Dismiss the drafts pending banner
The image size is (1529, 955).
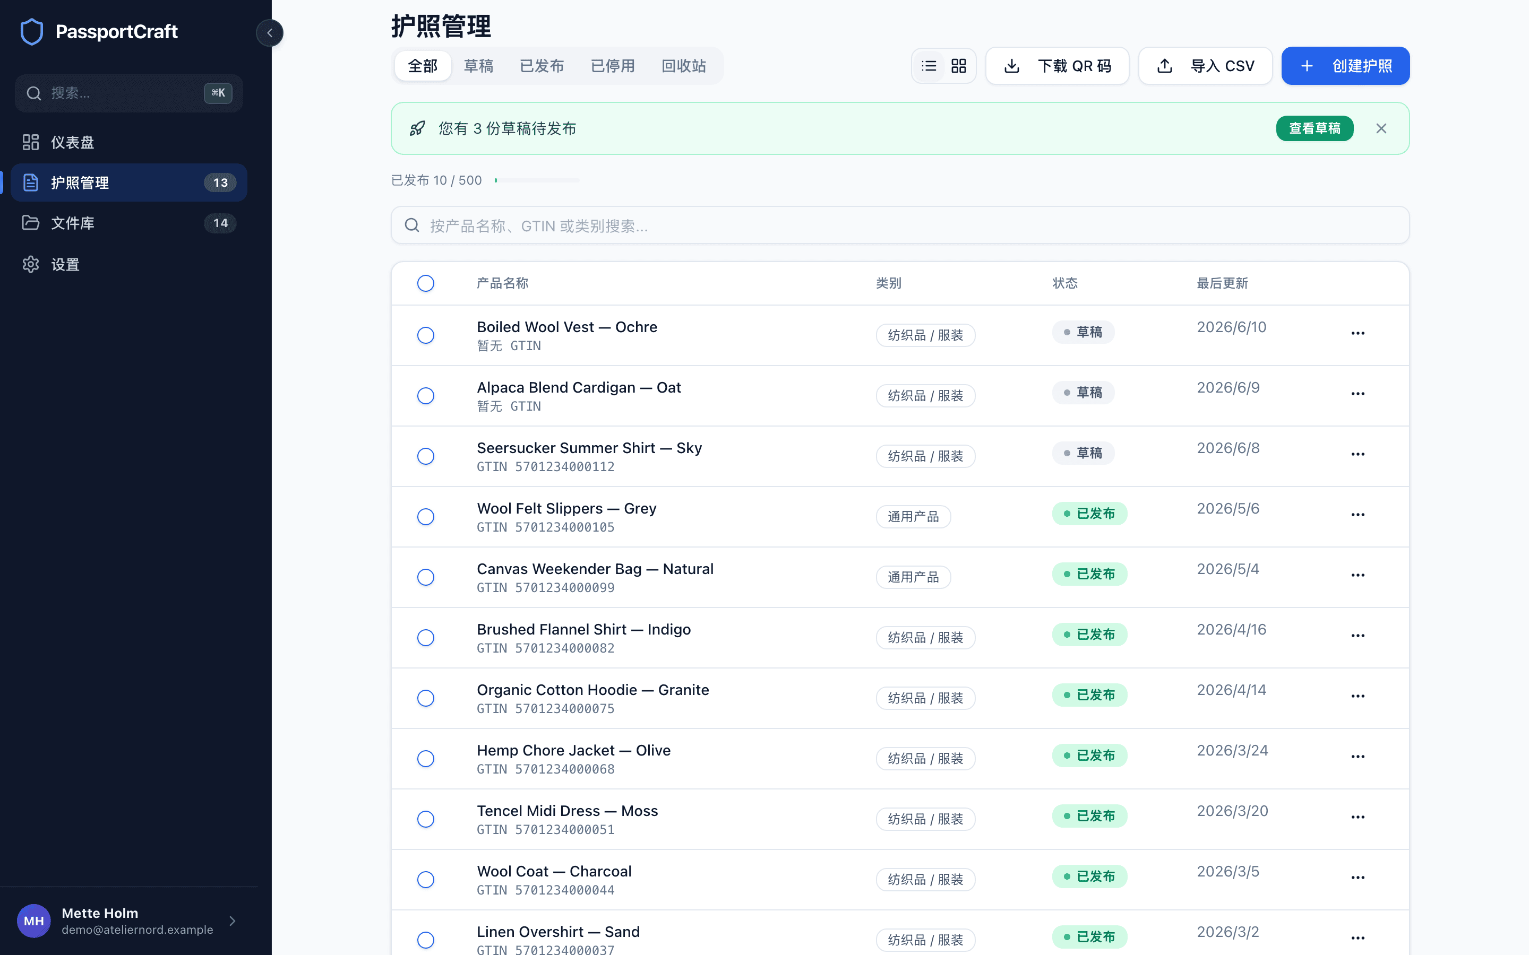pos(1381,128)
